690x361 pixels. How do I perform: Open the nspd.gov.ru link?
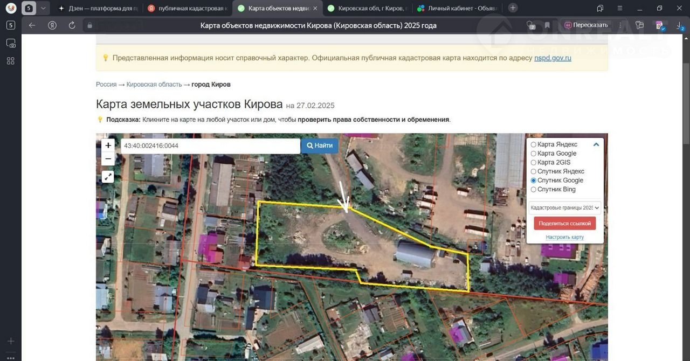(553, 58)
